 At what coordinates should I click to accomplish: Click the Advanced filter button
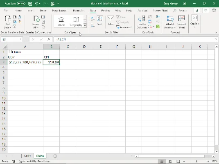click(124, 27)
